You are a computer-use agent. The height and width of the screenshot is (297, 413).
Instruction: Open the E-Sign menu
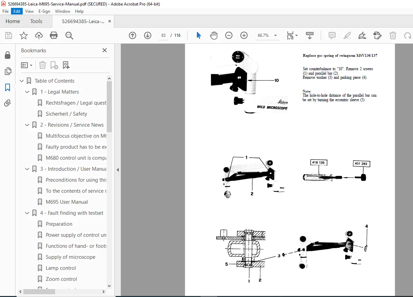tap(44, 11)
